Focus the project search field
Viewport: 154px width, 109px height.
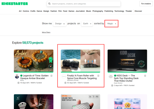[84, 4]
